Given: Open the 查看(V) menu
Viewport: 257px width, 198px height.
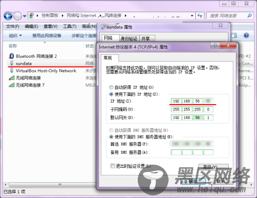Looking at the screenshot, I should pyautogui.click(x=50, y=26).
